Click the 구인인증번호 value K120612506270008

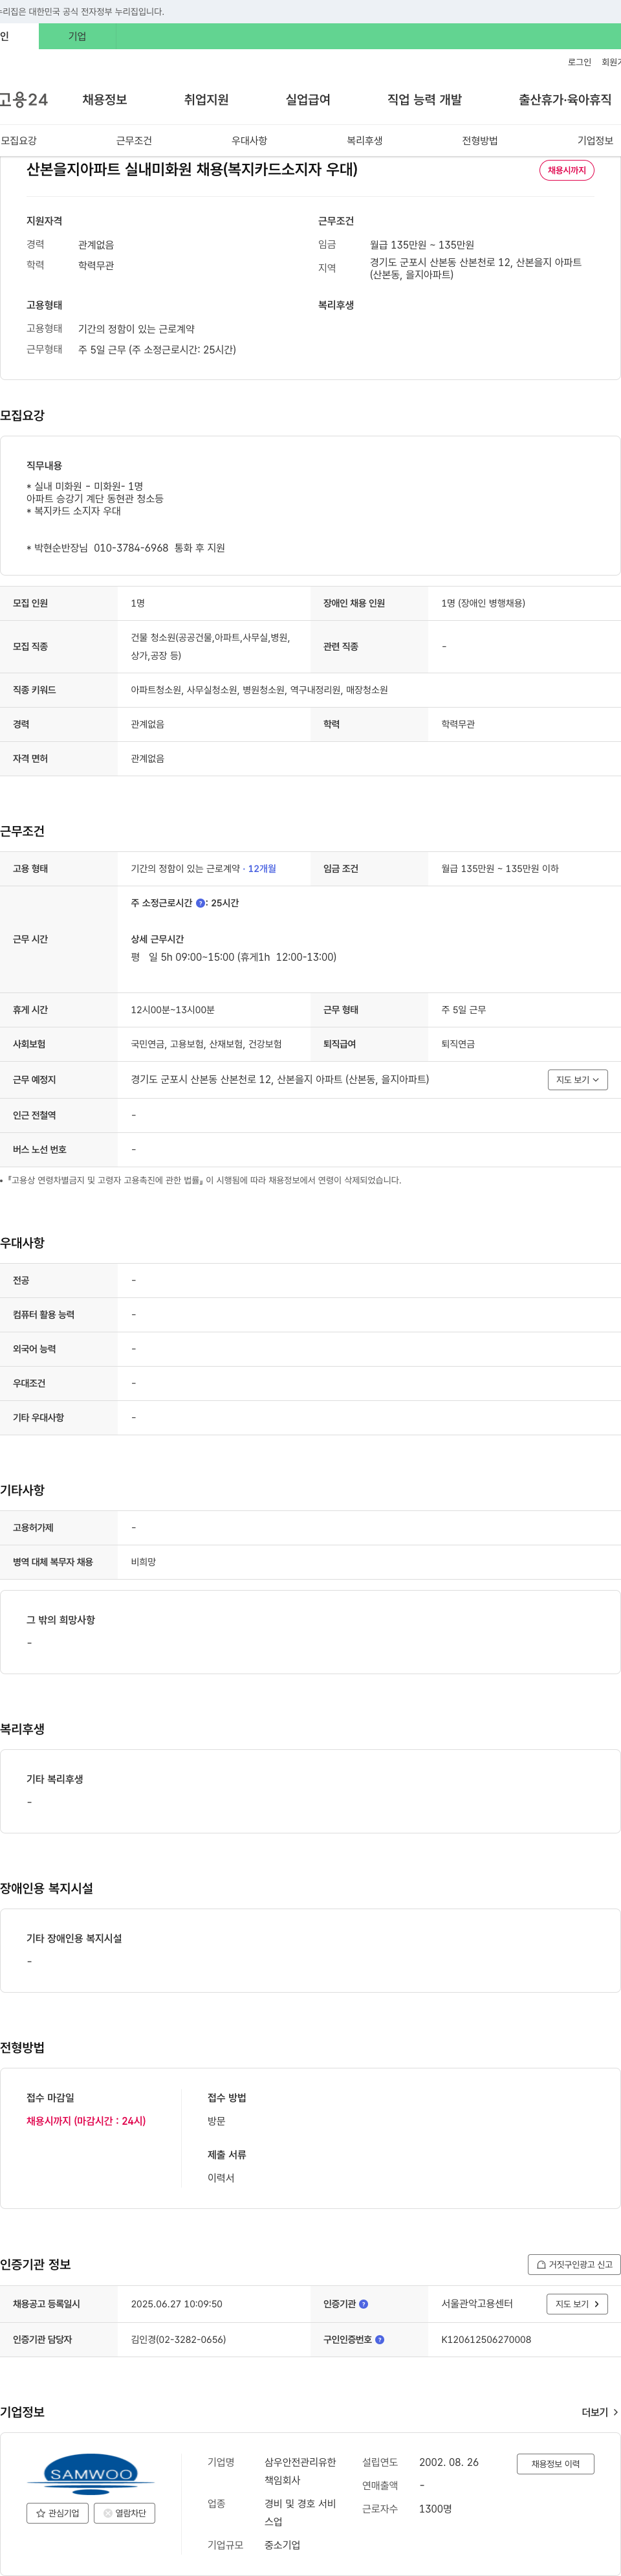pos(486,2339)
